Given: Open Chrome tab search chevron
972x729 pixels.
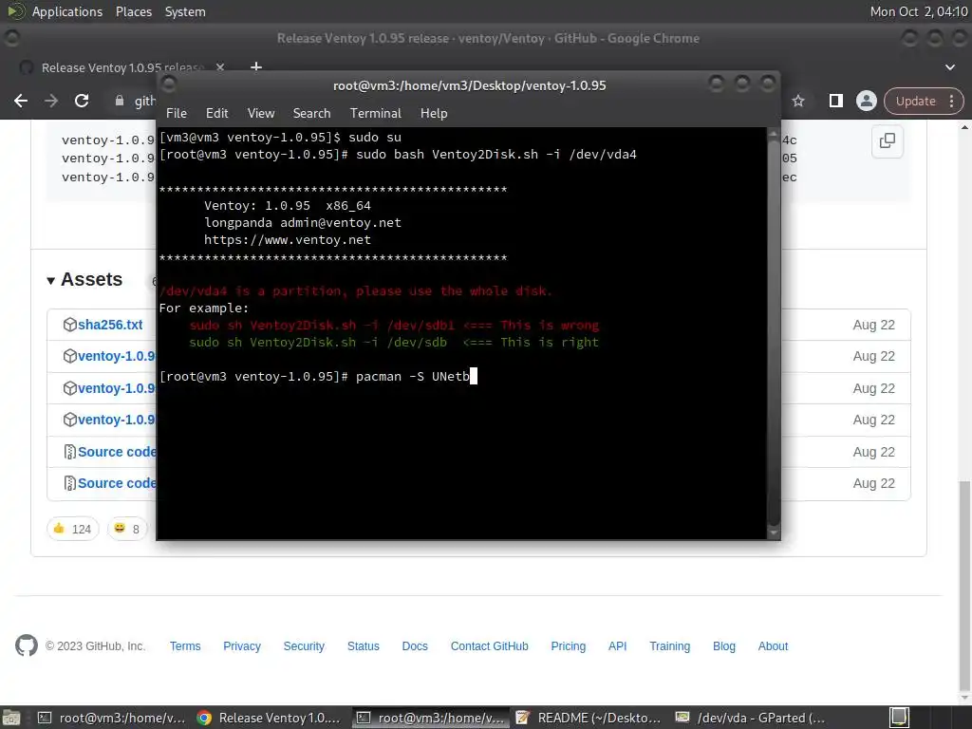Looking at the screenshot, I should point(949,67).
